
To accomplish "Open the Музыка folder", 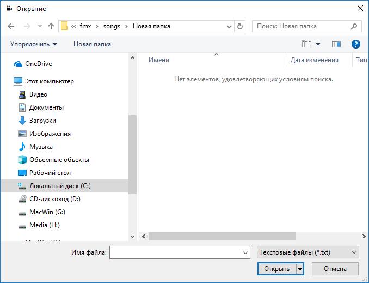I will click(41, 147).
